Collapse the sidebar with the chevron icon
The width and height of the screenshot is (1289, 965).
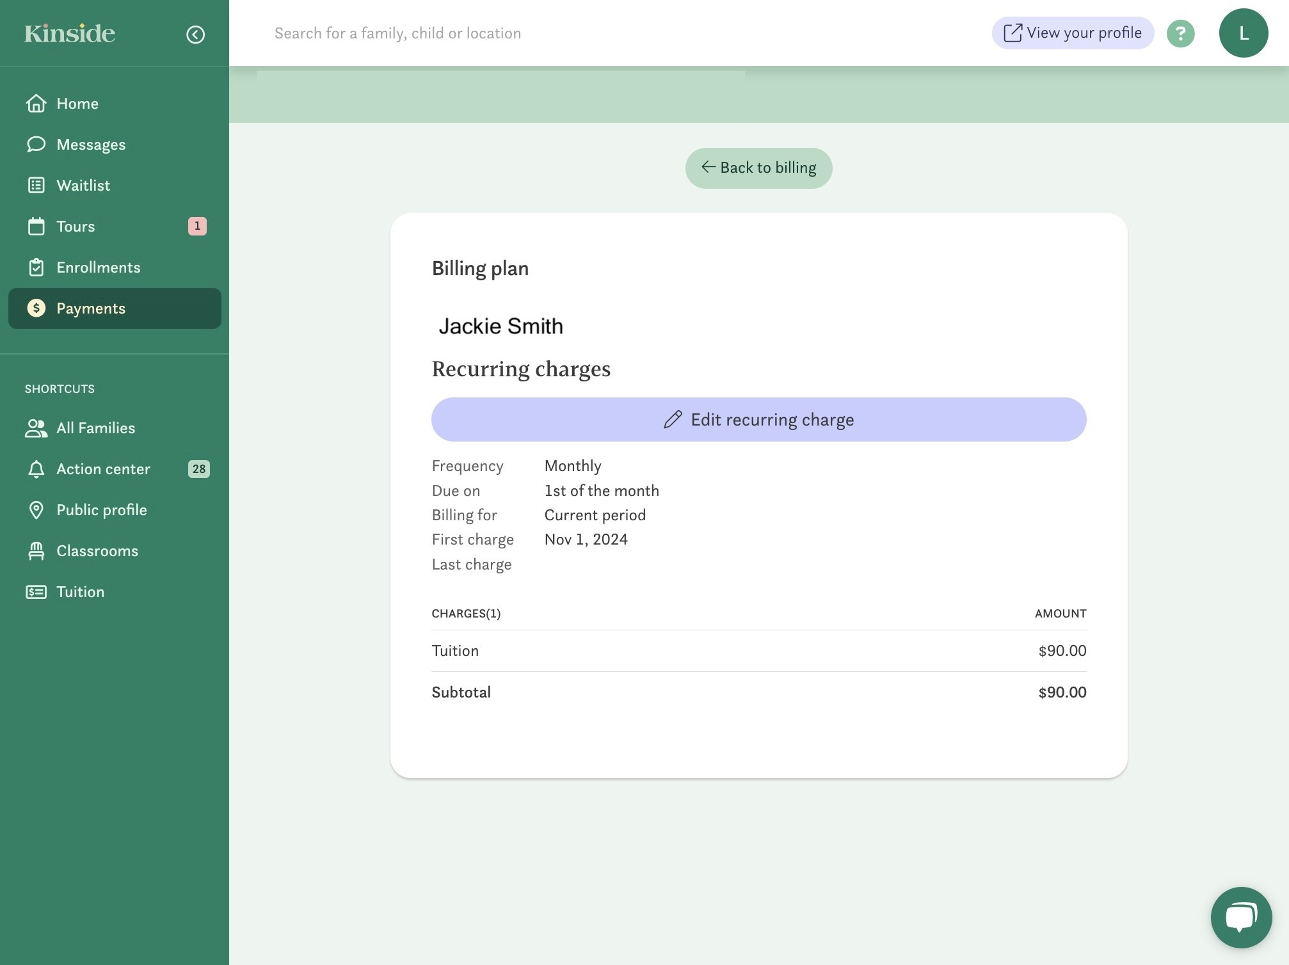[195, 34]
